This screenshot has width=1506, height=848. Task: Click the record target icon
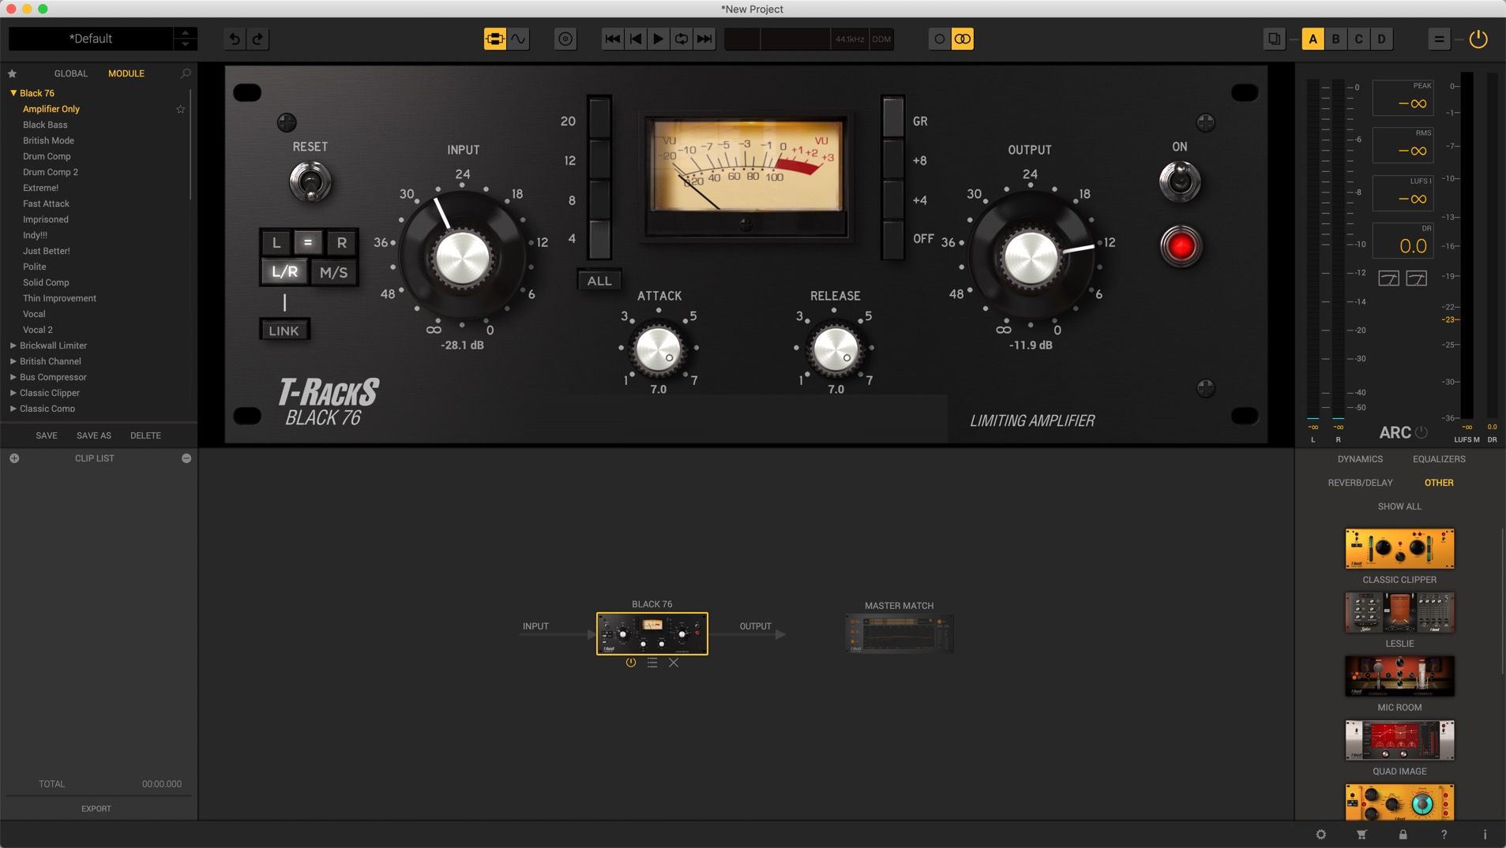tap(565, 39)
